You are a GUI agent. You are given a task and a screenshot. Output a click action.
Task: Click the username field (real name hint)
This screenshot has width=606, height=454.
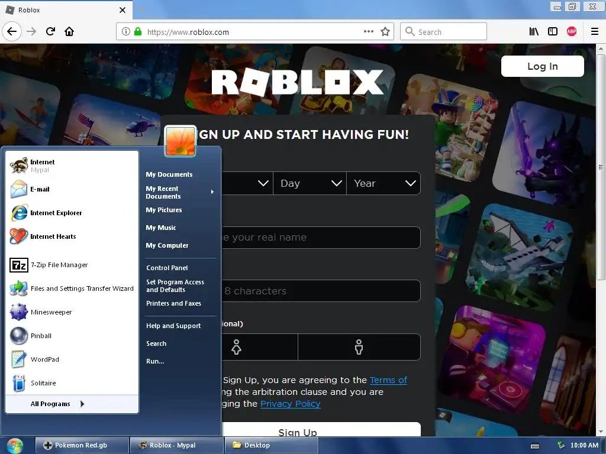click(321, 238)
